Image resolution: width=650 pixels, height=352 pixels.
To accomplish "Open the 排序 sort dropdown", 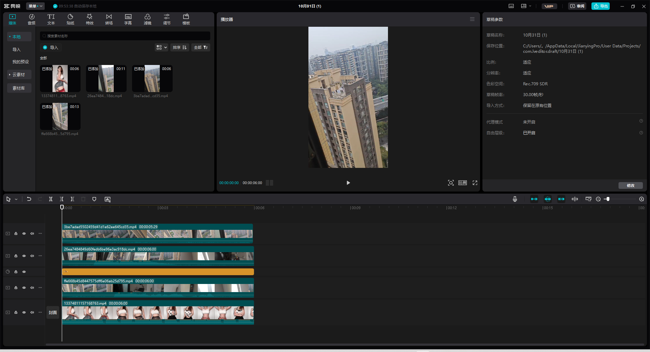I will click(180, 47).
